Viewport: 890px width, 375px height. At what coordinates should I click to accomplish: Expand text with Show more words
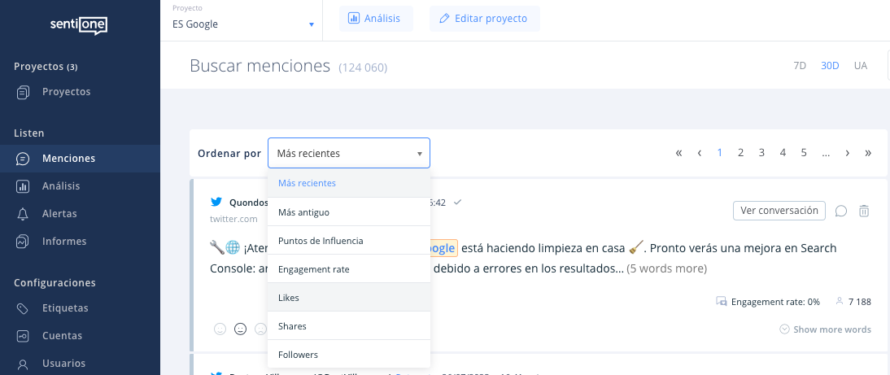click(x=825, y=329)
